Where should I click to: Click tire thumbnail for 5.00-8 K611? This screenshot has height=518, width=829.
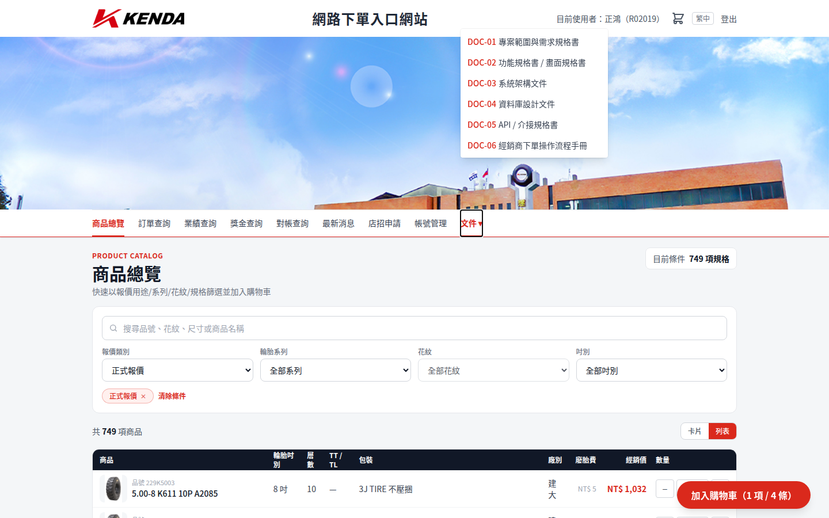(x=113, y=489)
